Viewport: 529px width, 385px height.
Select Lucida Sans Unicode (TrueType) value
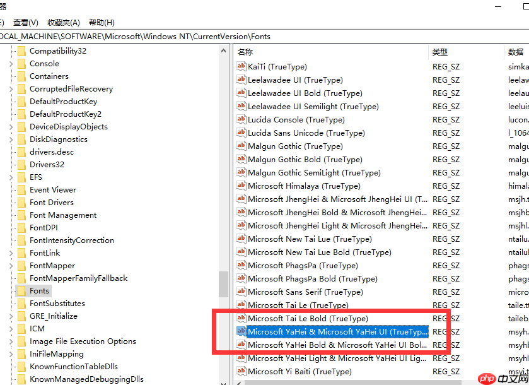tap(306, 133)
